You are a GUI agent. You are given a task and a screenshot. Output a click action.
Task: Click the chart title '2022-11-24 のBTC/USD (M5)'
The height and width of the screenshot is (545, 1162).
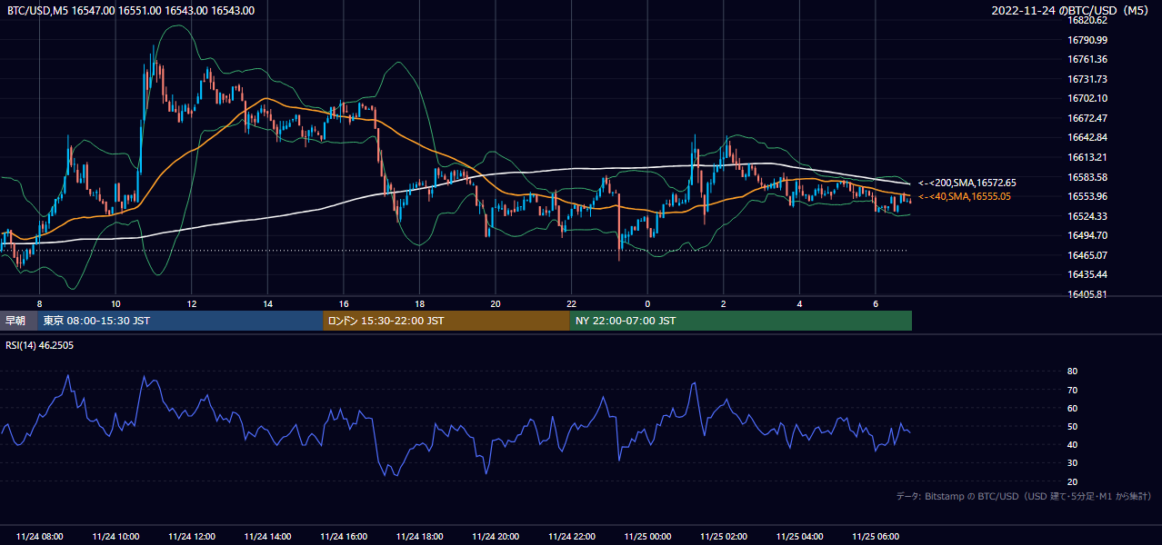[1072, 11]
